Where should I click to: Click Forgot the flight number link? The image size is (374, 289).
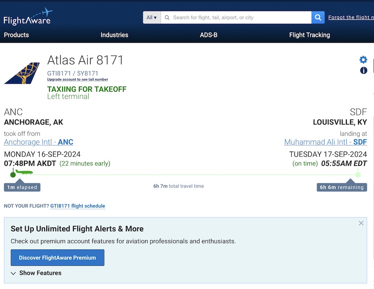(351, 17)
